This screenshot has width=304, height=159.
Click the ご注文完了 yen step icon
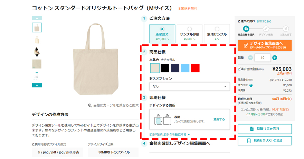tap(285, 29)
